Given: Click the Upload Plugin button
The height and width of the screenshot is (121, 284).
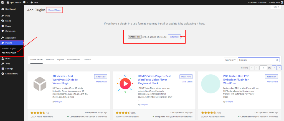Looking at the screenshot, I should [x=54, y=10].
